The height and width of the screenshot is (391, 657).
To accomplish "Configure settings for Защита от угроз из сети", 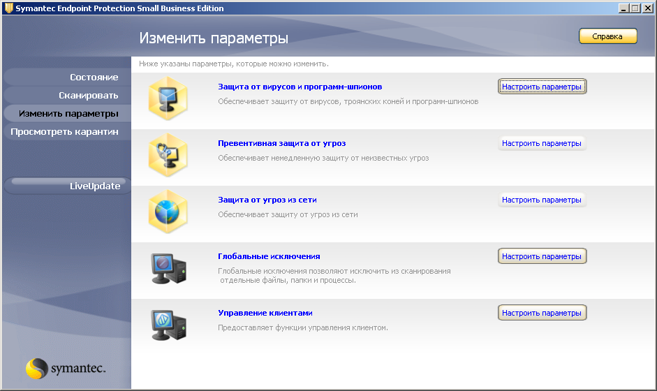I will [x=542, y=200].
